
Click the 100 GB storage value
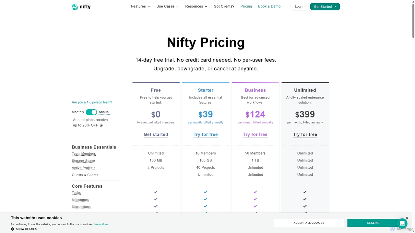[x=206, y=161]
